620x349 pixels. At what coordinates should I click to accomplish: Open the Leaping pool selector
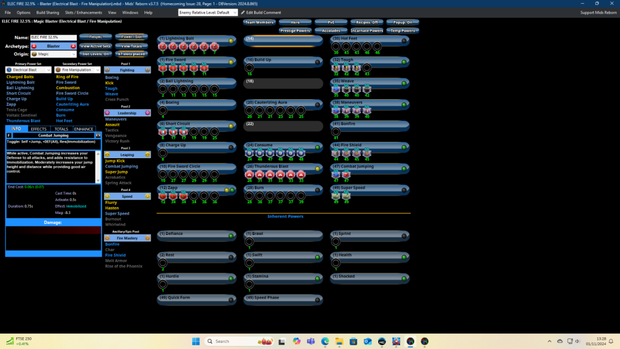[127, 154]
